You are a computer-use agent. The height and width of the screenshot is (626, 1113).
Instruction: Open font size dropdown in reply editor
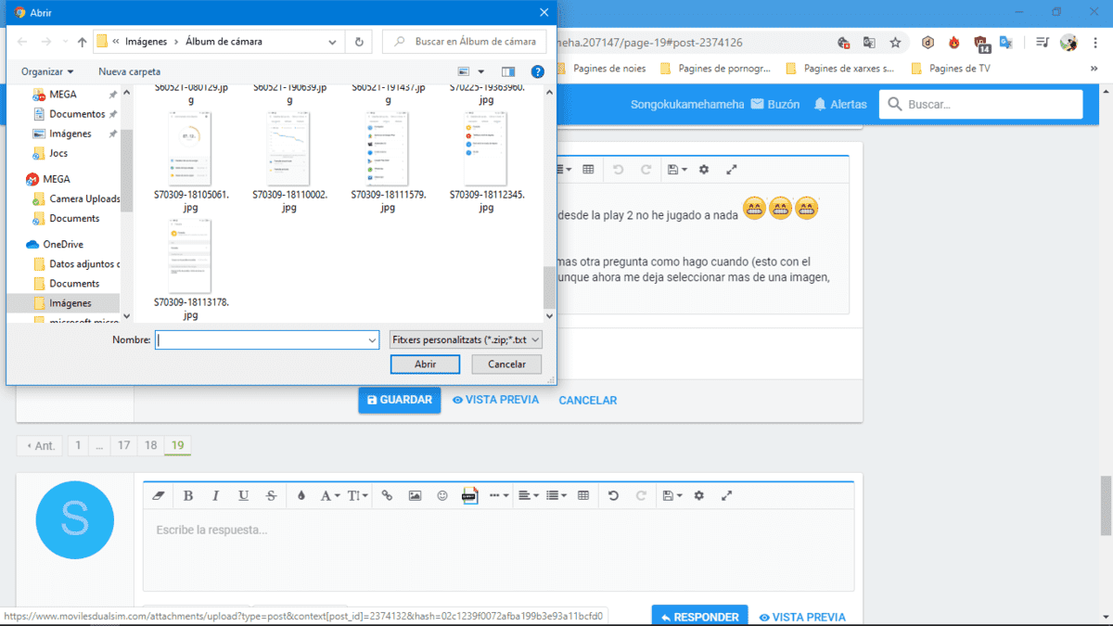pyautogui.click(x=359, y=496)
